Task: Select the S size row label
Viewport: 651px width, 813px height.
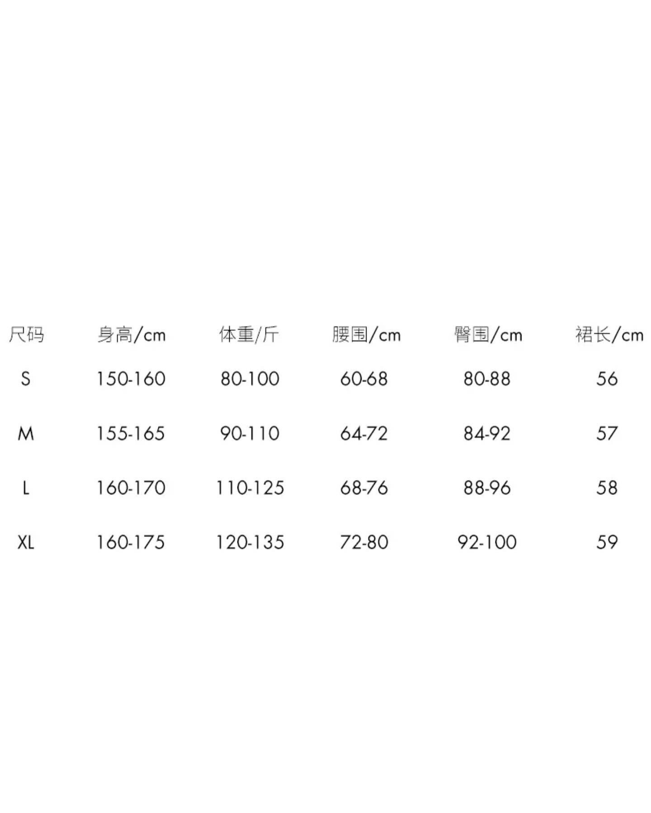Action: click(26, 379)
